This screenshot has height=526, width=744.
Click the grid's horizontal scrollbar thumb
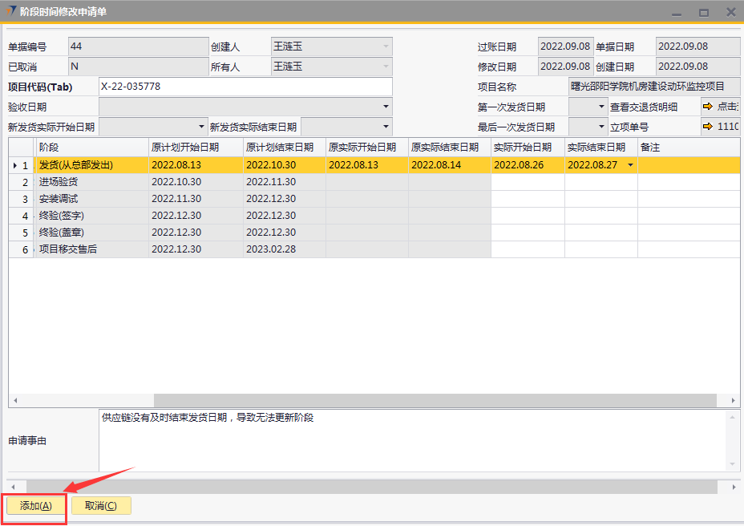[x=437, y=399]
